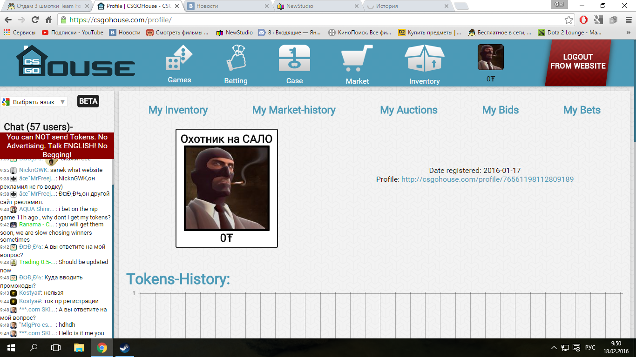Click the gray documents extension icon

click(x=614, y=20)
